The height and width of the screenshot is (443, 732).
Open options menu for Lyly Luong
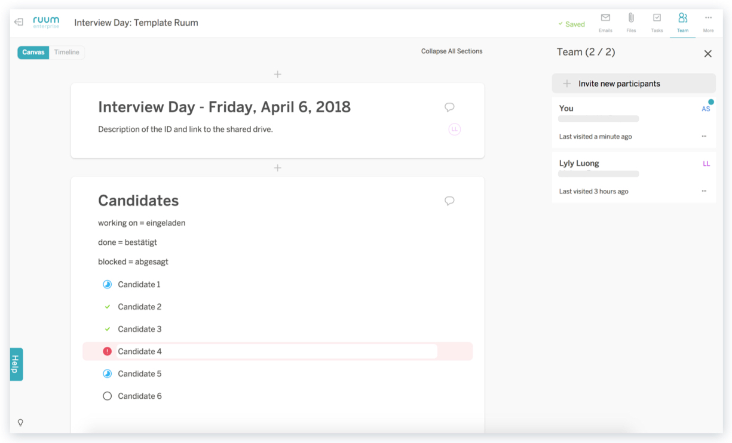pos(703,190)
